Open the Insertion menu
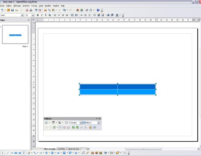201x156 pixels. click(26, 6)
